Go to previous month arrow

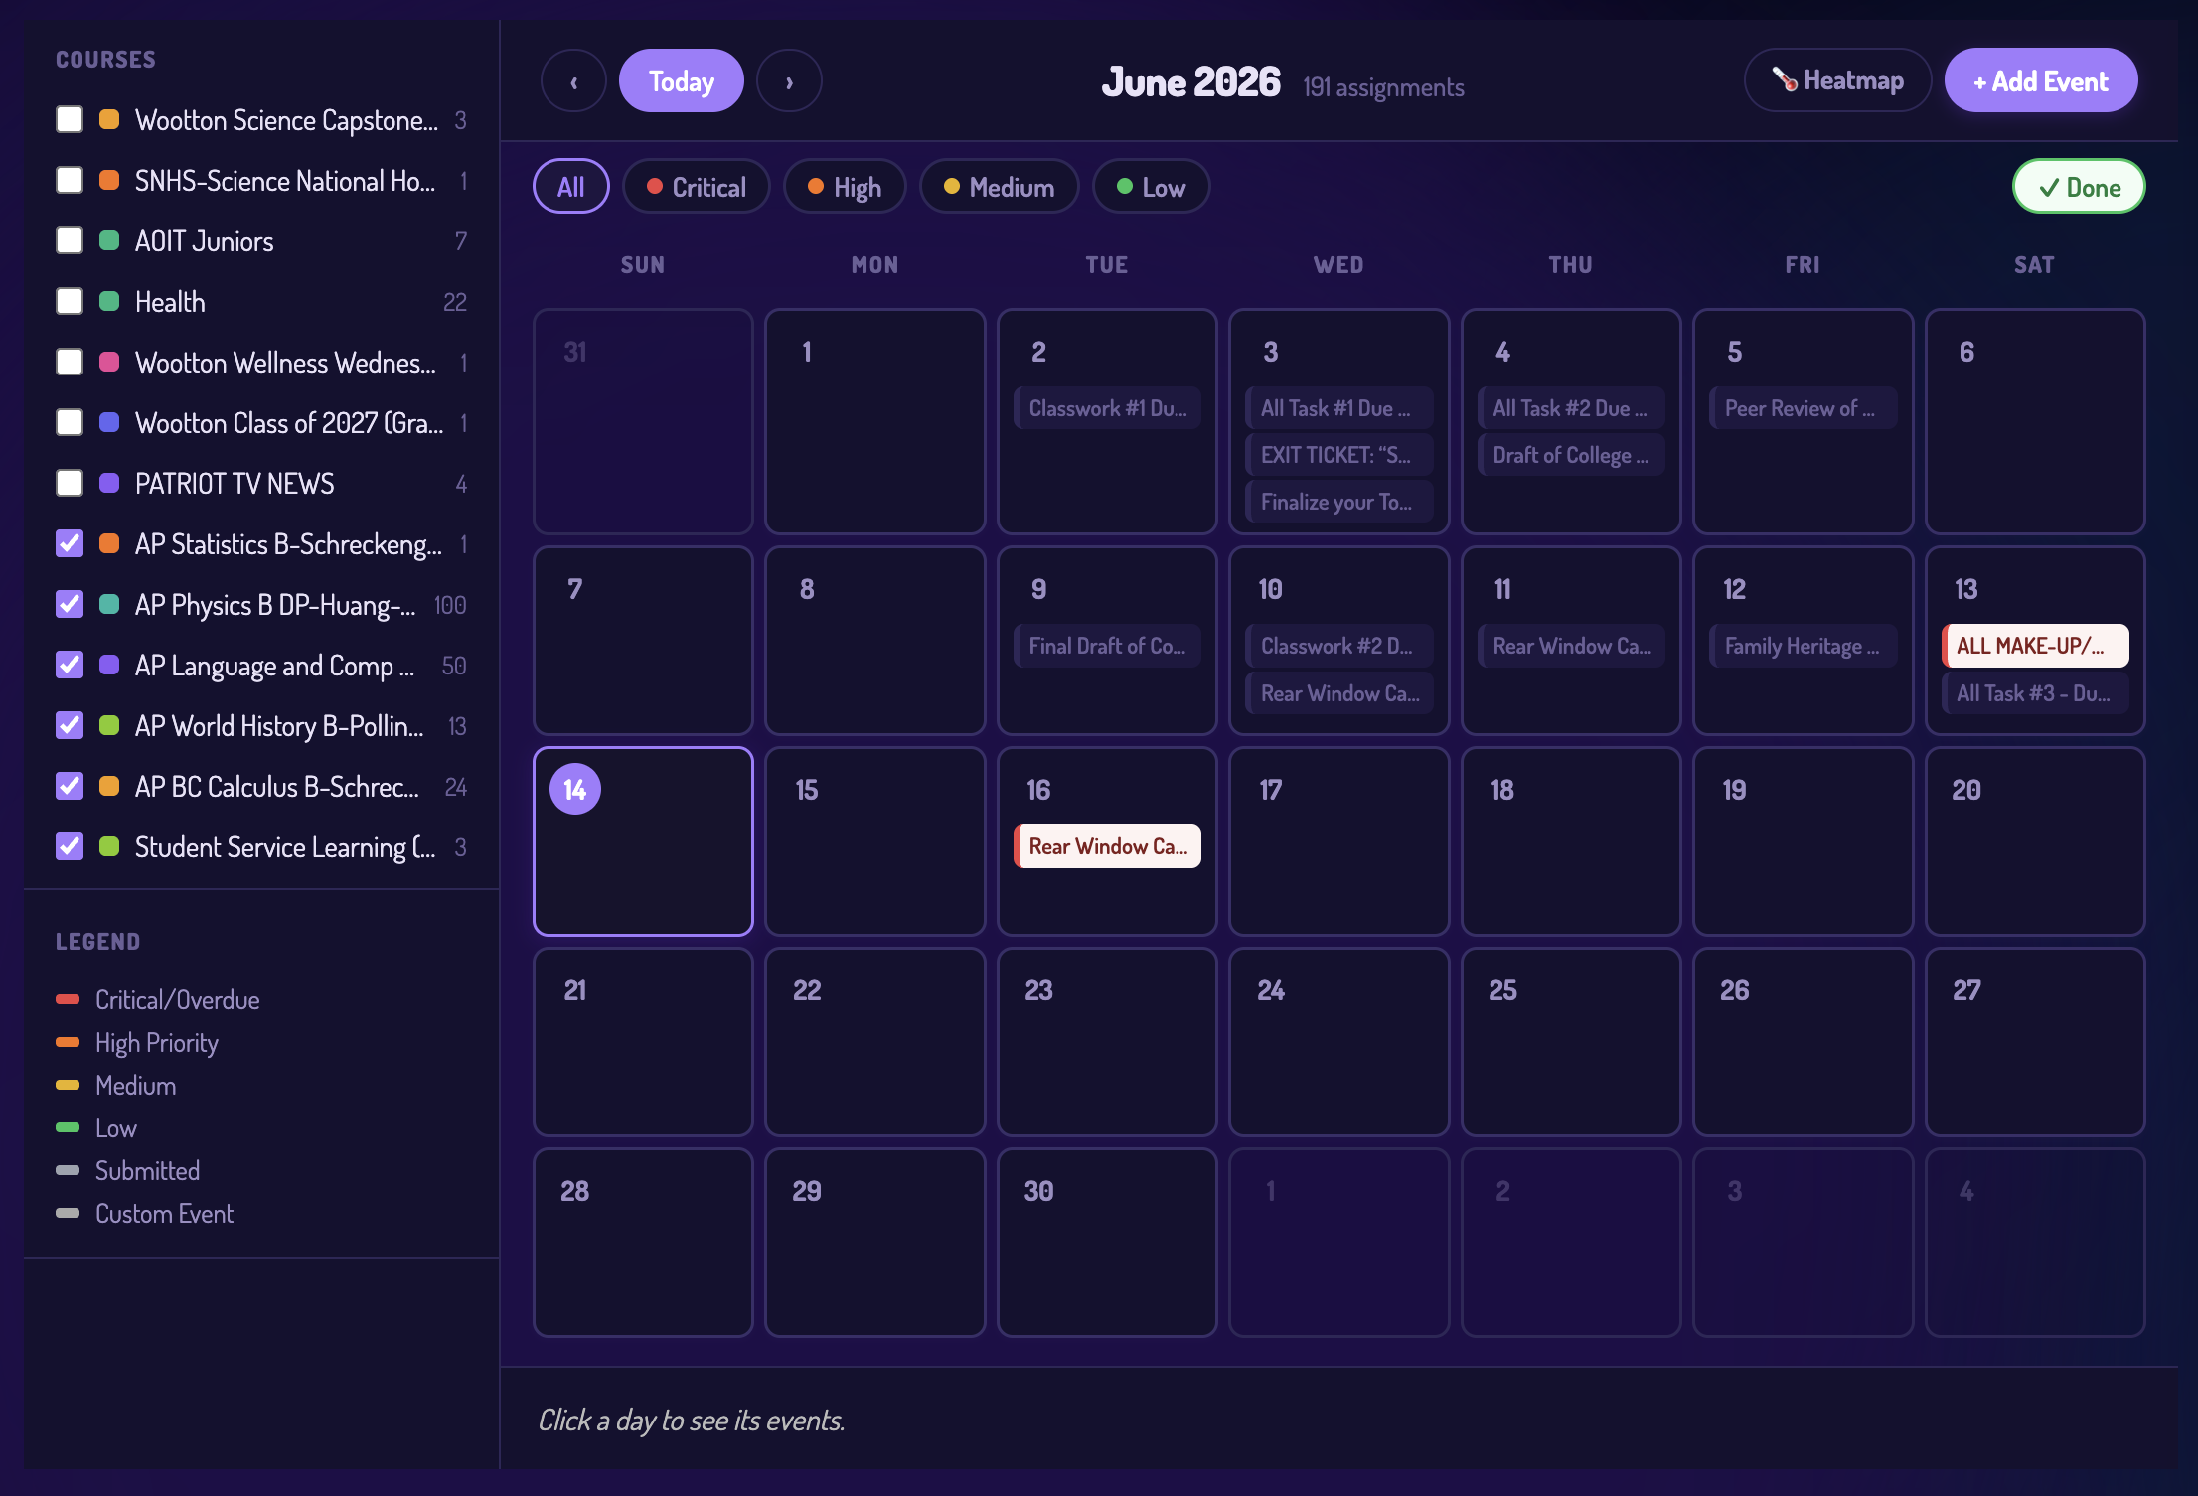[x=573, y=81]
